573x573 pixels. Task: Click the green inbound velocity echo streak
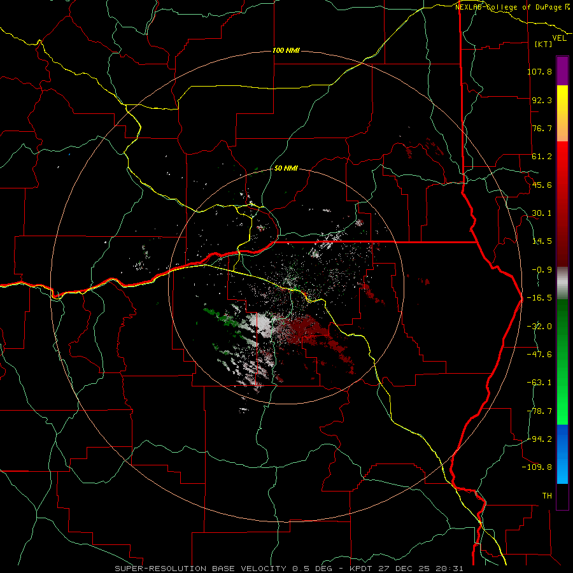222,317
